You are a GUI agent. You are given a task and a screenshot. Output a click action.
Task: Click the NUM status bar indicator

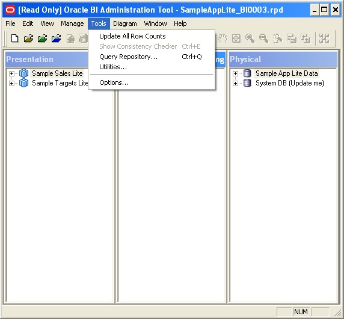click(x=301, y=312)
